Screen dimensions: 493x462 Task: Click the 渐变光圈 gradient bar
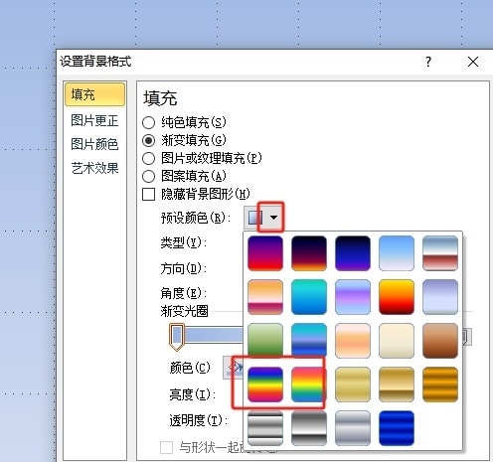pyautogui.click(x=214, y=335)
